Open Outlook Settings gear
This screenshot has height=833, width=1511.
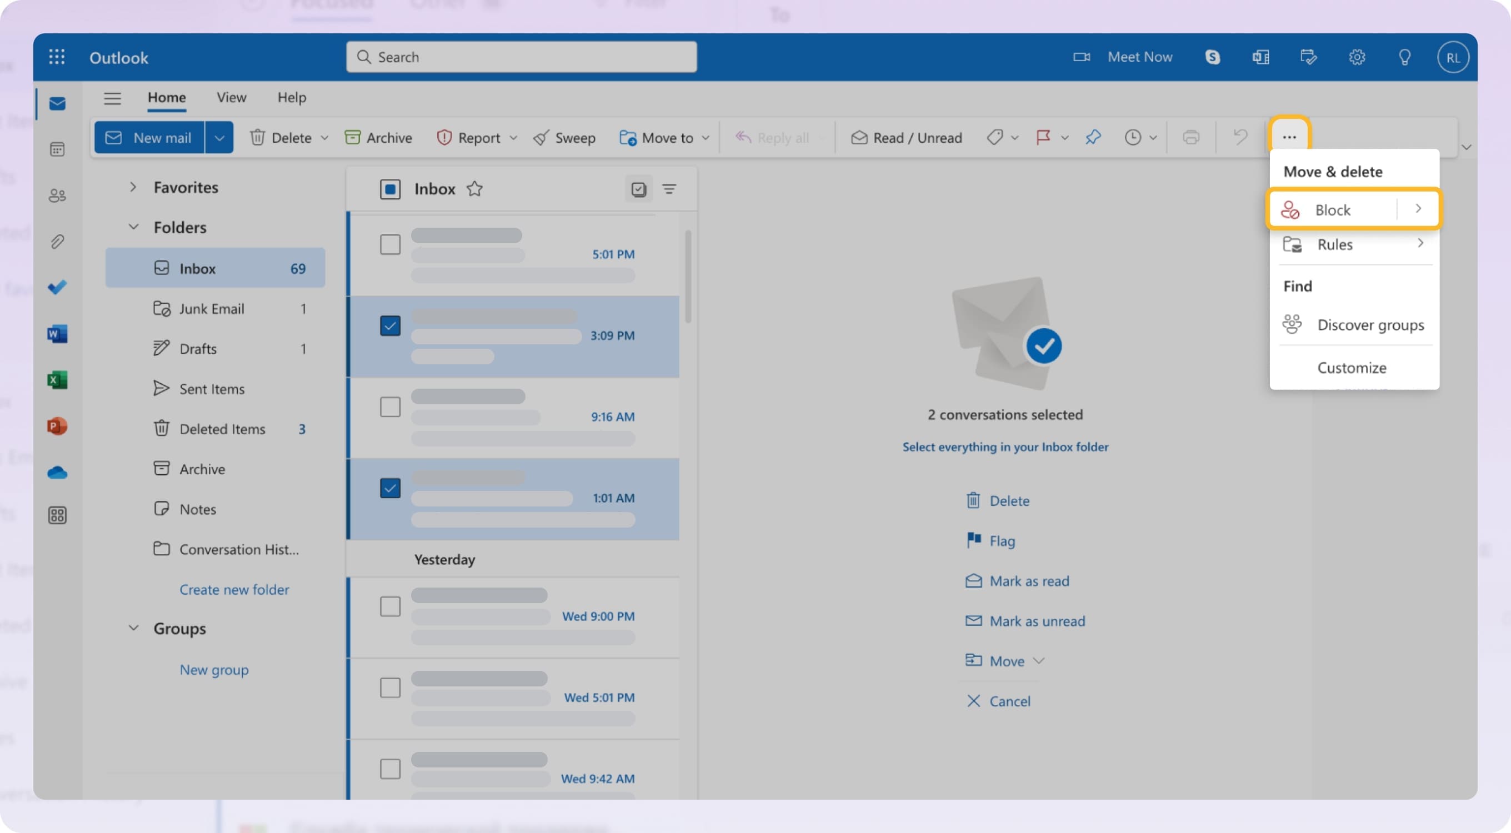1357,57
